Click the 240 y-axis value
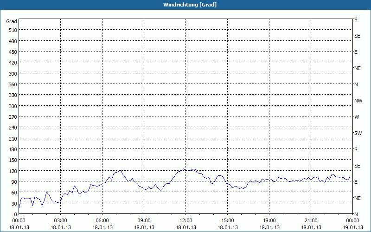The height and width of the screenshot is (232, 371). [x=13, y=128]
